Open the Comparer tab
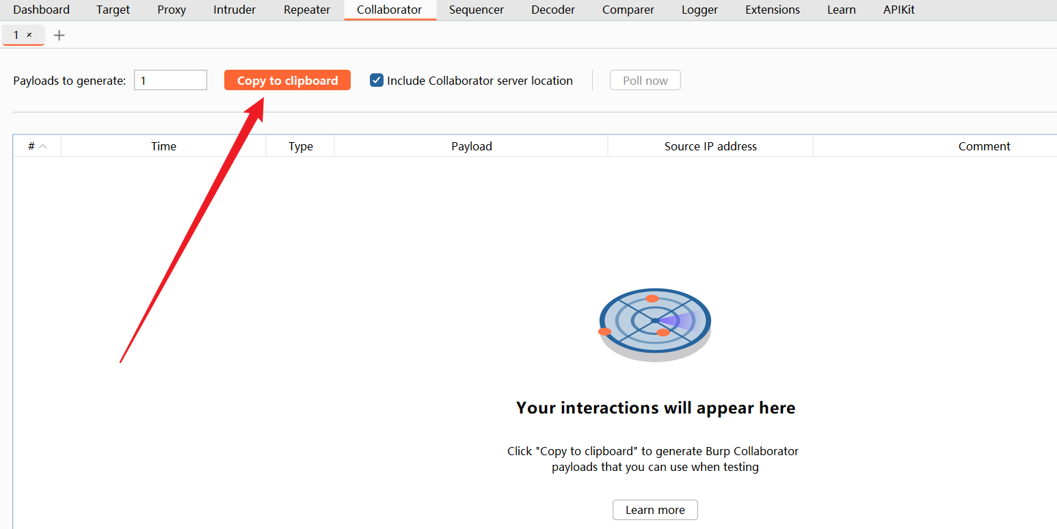The height and width of the screenshot is (529, 1057). tap(628, 10)
